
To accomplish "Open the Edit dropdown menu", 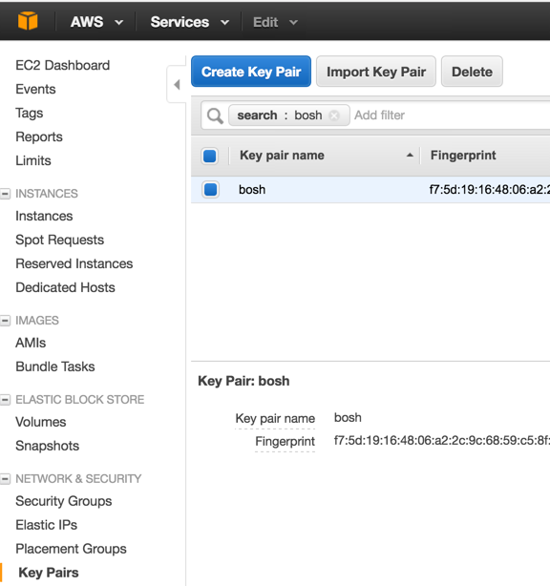I will 276,22.
